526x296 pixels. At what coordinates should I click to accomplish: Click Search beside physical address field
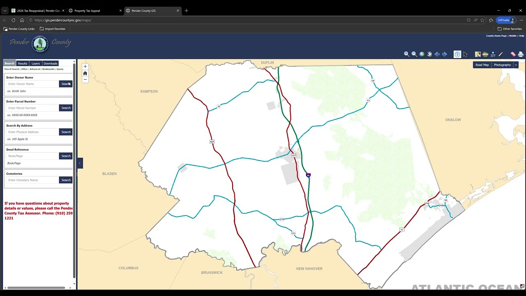[x=66, y=132]
